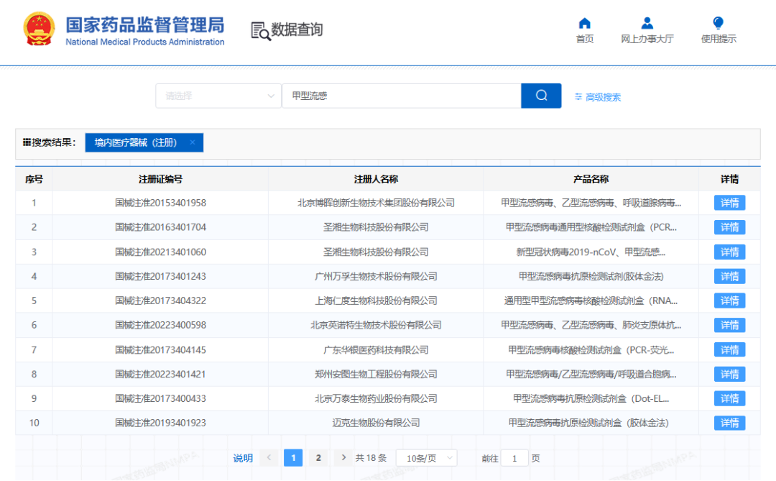Click the 序号 column header
776x481 pixels.
[34, 179]
